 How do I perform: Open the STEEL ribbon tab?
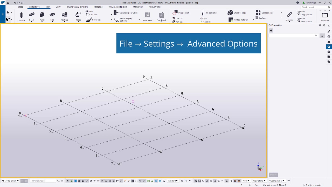[20, 7]
